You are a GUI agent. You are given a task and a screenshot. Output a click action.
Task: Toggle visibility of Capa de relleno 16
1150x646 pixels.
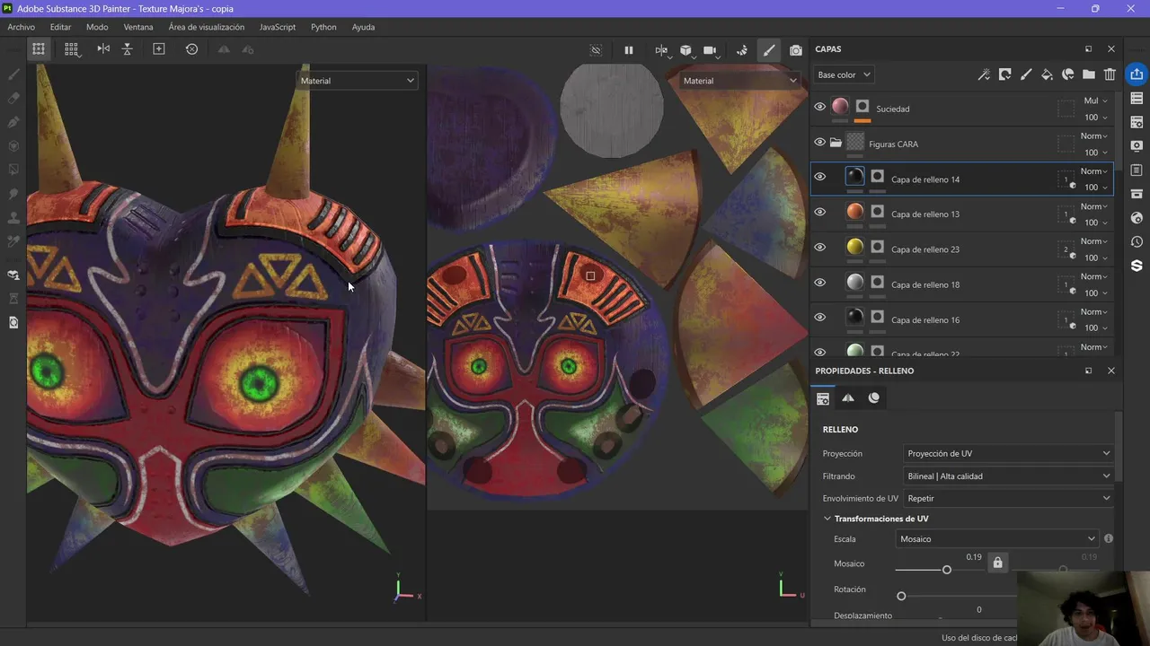point(819,318)
